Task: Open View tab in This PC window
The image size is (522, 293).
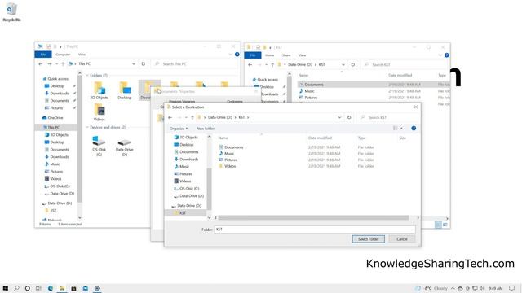Action: [x=82, y=55]
